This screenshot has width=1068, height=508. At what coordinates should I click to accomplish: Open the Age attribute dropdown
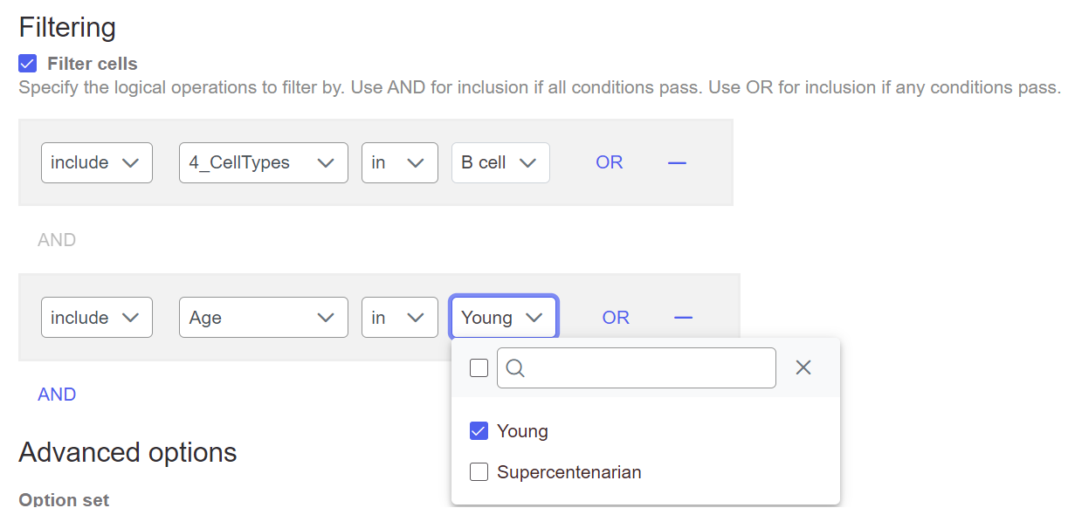[x=263, y=318]
